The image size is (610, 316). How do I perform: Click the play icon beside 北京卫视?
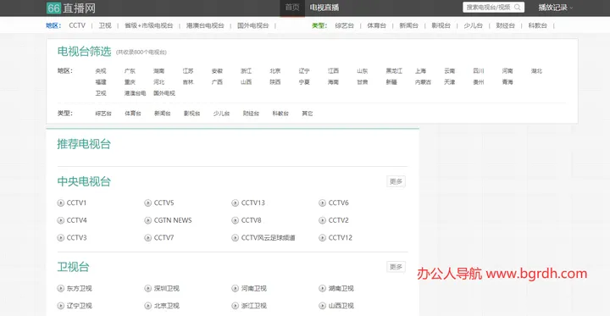pyautogui.click(x=147, y=306)
